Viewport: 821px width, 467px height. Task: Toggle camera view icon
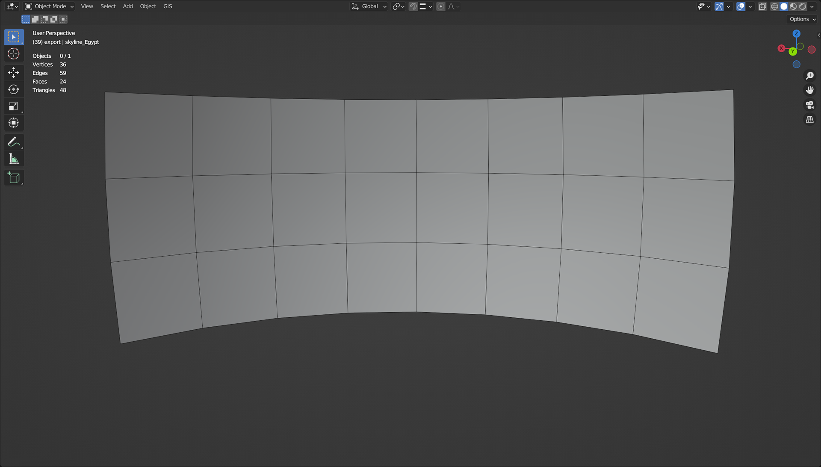809,105
